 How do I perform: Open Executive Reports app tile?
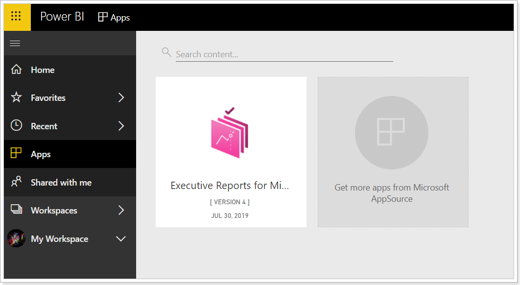[231, 152]
